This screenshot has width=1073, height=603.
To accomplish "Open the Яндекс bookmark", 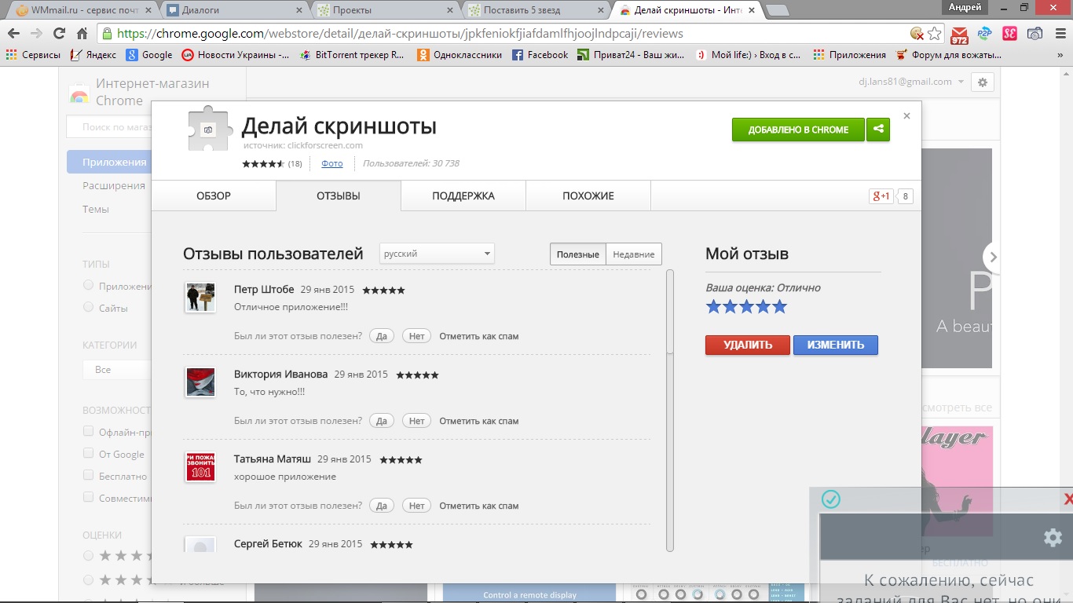I will (x=93, y=55).
